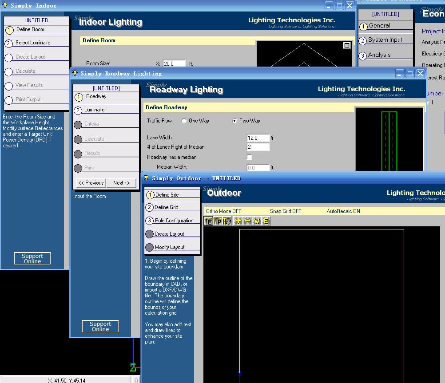The image size is (445, 383).
Task: Select One-Way traffic flow radio button
Action: [184, 121]
